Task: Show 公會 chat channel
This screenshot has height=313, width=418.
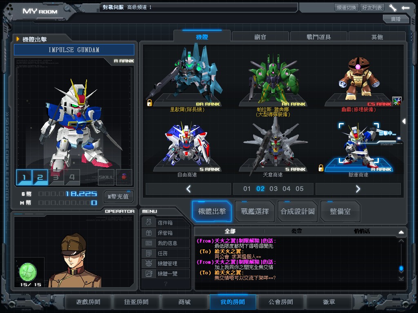Action: pos(297,231)
